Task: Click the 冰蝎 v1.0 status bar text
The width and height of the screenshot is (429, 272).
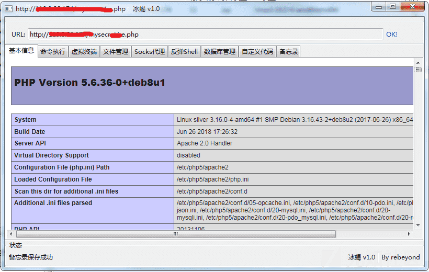Action: tap(362, 257)
